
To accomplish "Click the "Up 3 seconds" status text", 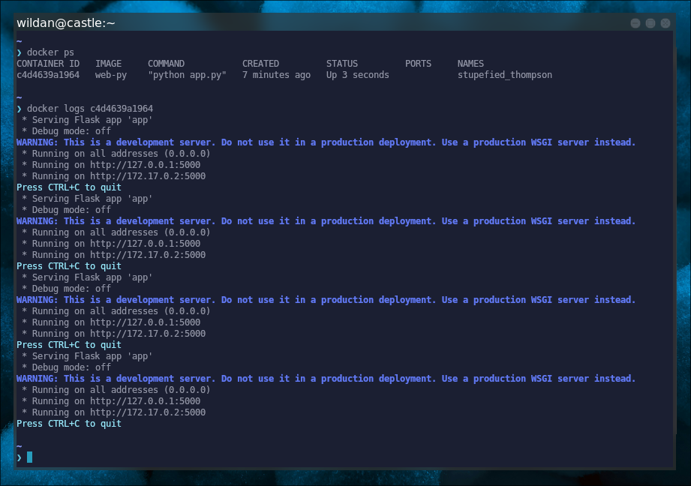I will click(358, 75).
